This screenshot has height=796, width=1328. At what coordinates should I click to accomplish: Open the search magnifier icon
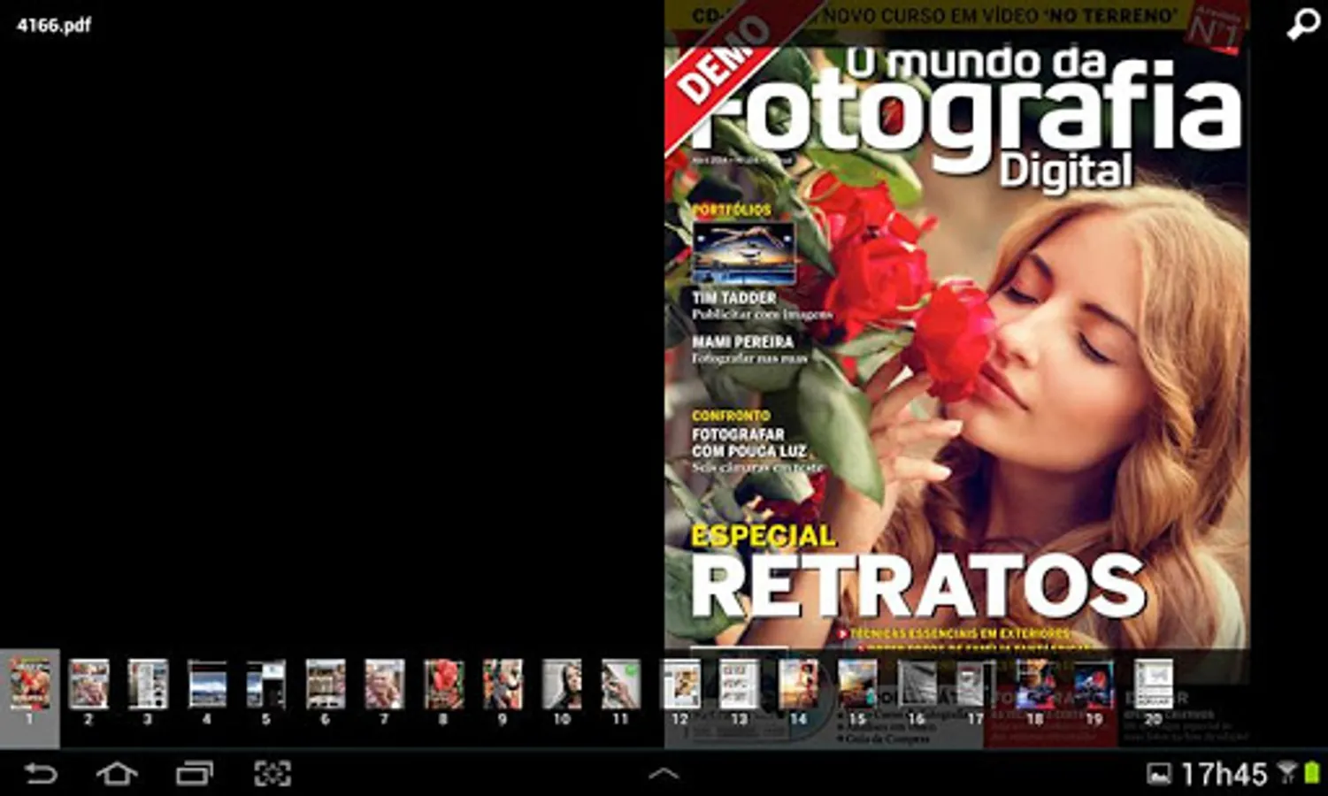point(1302,25)
